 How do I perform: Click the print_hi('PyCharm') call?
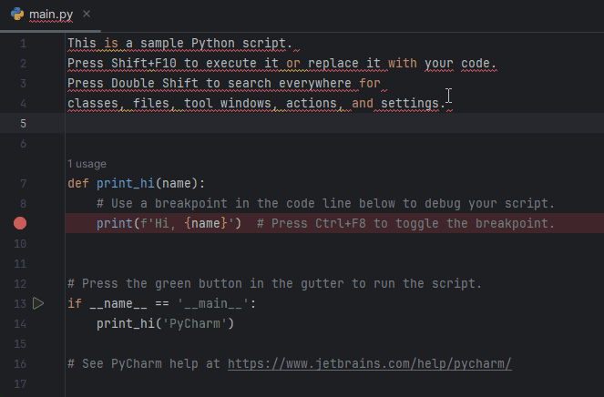pos(165,323)
